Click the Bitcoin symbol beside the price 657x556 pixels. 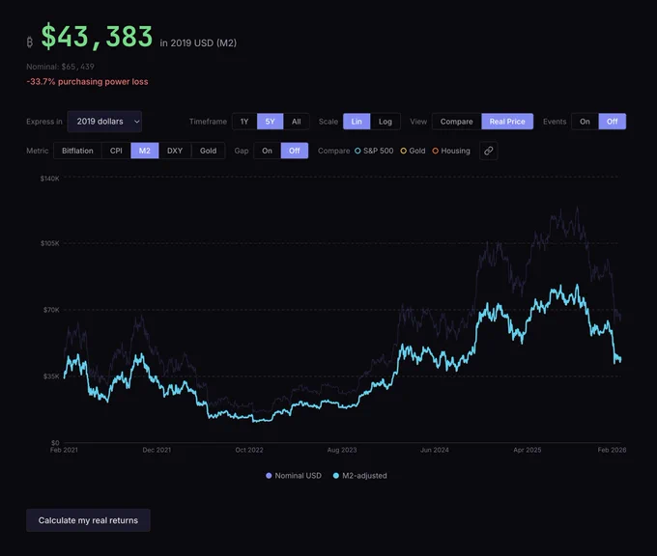(x=30, y=42)
